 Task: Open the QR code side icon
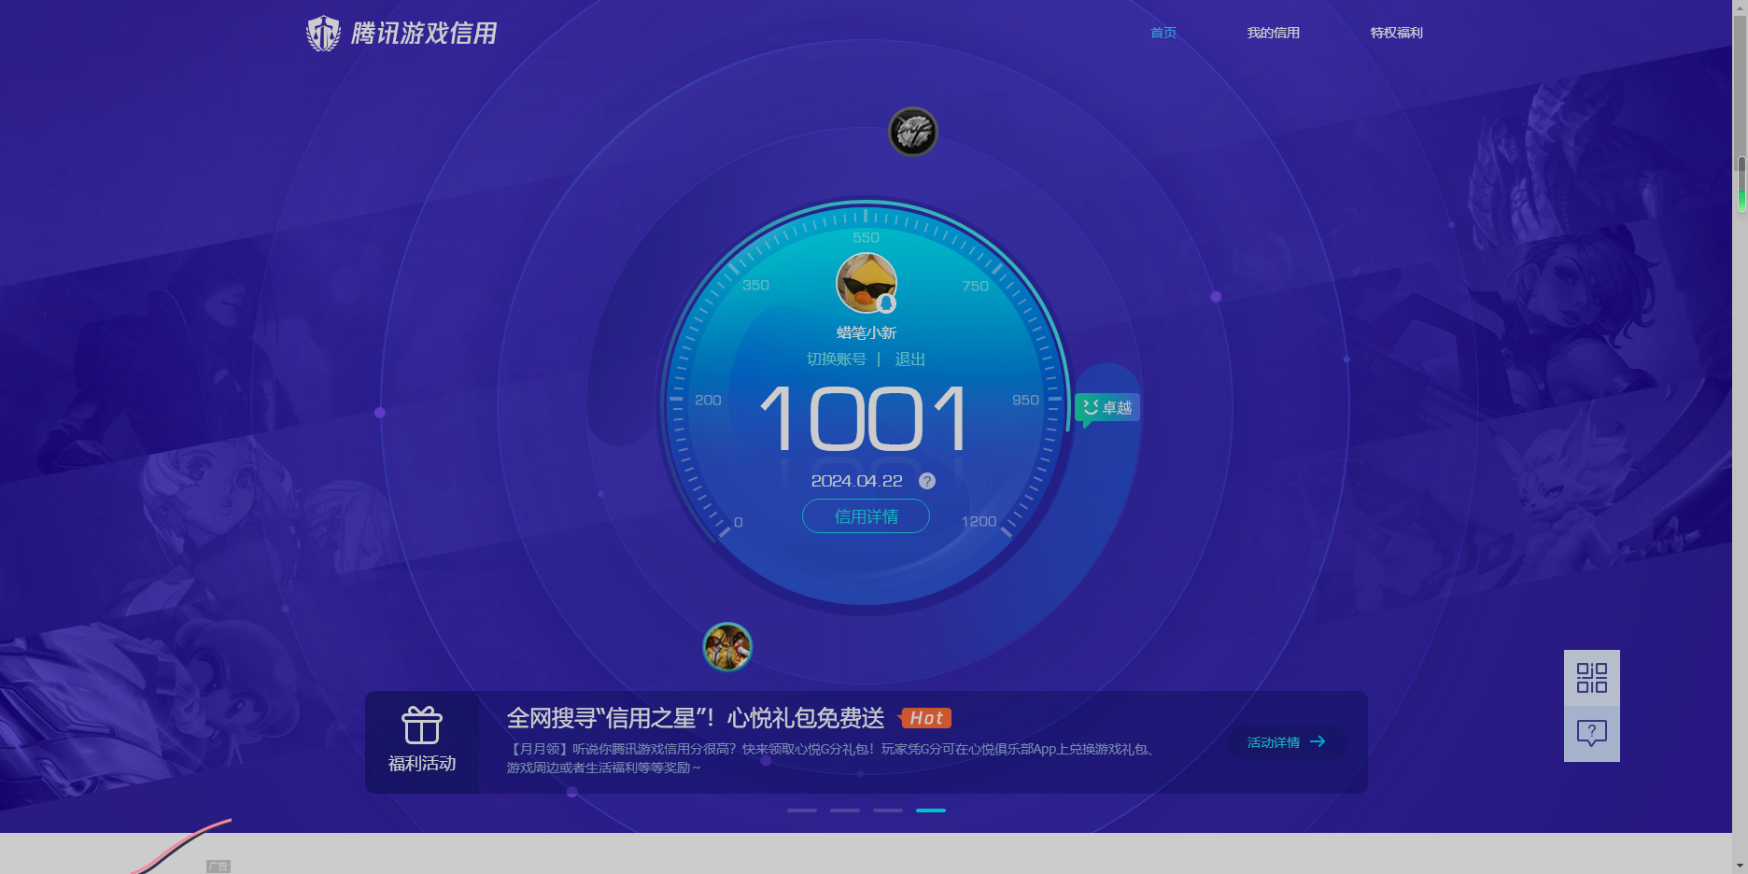coord(1592,678)
